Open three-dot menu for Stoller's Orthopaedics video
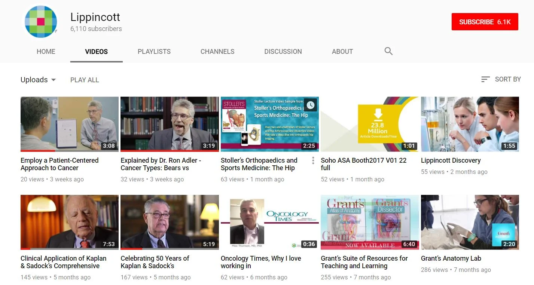Viewport: 534px width, 285px height. pos(313,161)
